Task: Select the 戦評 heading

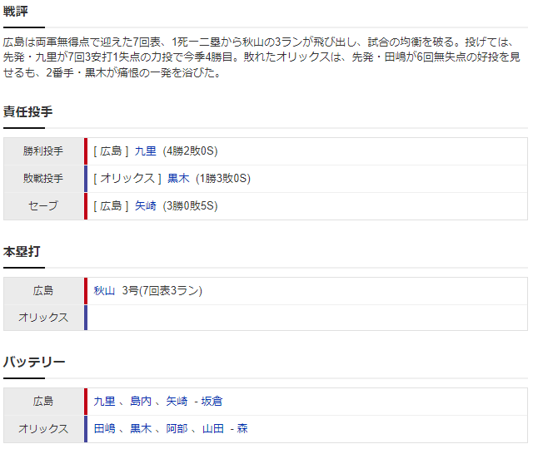Action: point(16,12)
